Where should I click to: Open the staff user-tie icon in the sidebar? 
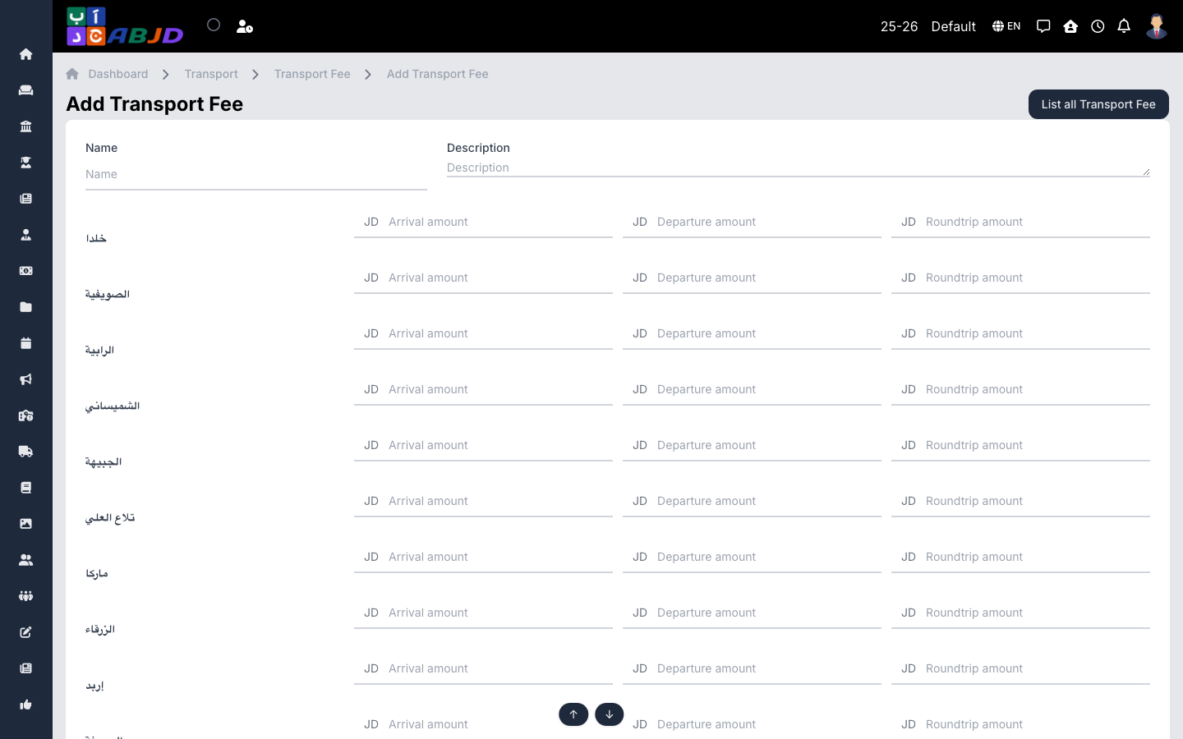pyautogui.click(x=26, y=235)
